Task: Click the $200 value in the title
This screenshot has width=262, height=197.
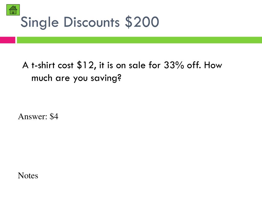Action: click(142, 22)
